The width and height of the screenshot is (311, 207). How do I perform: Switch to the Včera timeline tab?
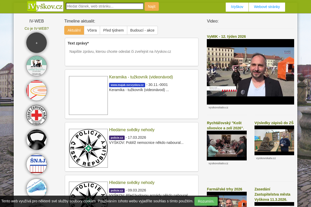92,30
